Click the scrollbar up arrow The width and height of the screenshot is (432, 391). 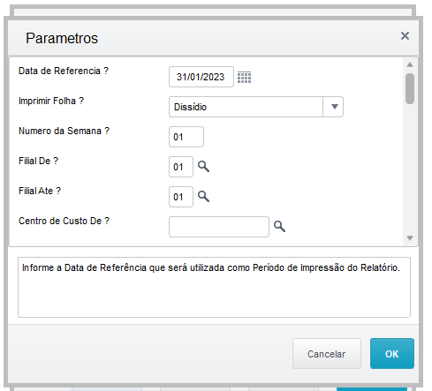pyautogui.click(x=410, y=64)
